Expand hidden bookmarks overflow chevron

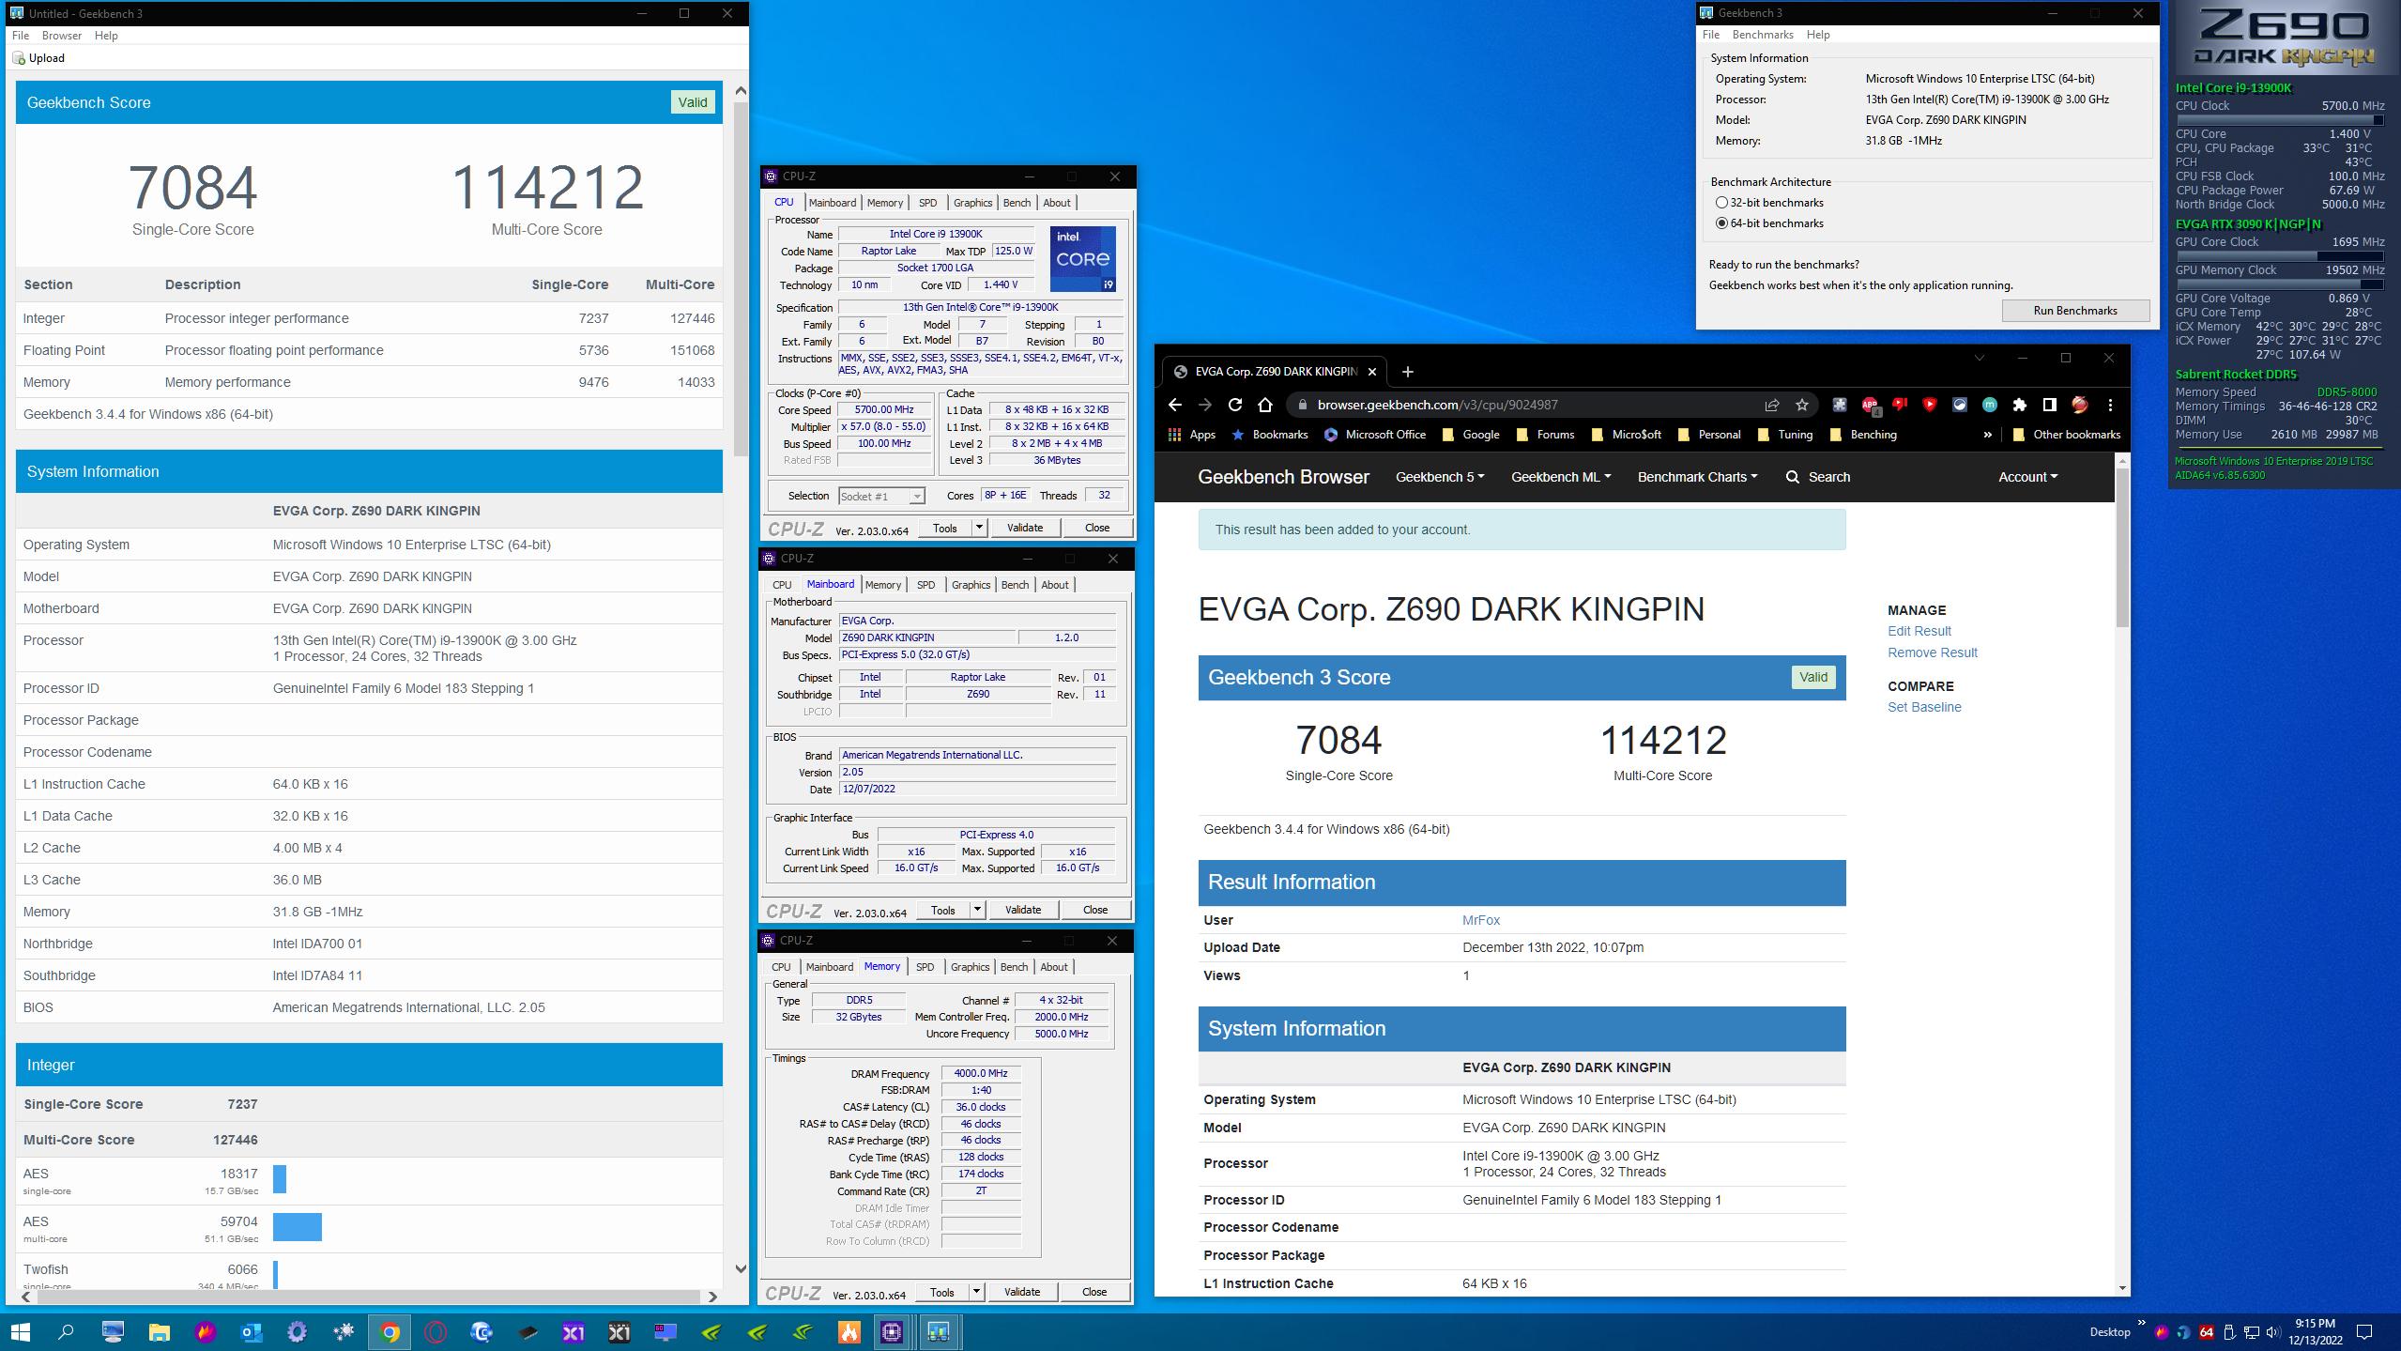1987,435
